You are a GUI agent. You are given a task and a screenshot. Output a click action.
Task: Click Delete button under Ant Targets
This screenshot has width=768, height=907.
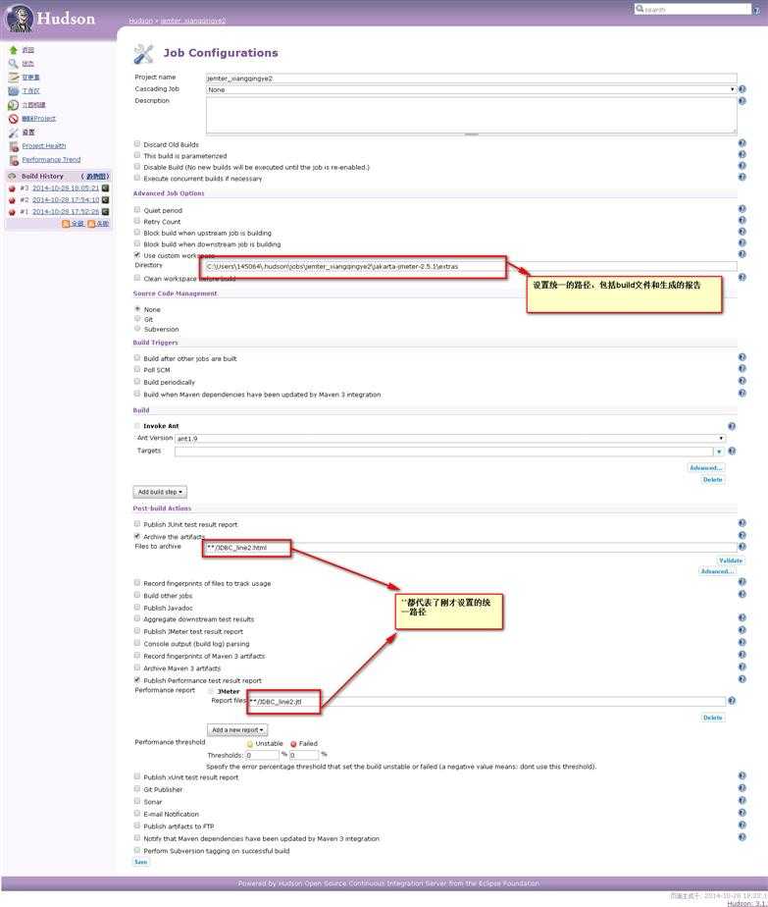pyautogui.click(x=712, y=480)
